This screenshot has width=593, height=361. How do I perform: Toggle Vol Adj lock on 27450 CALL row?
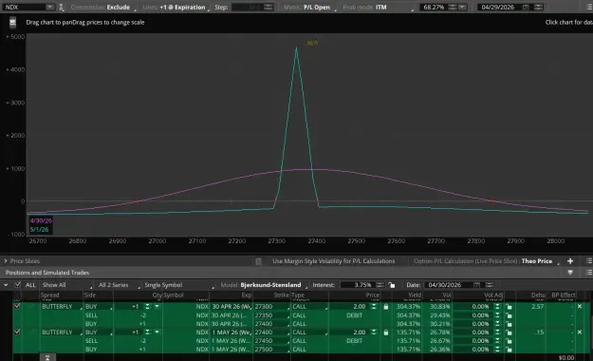point(510,341)
